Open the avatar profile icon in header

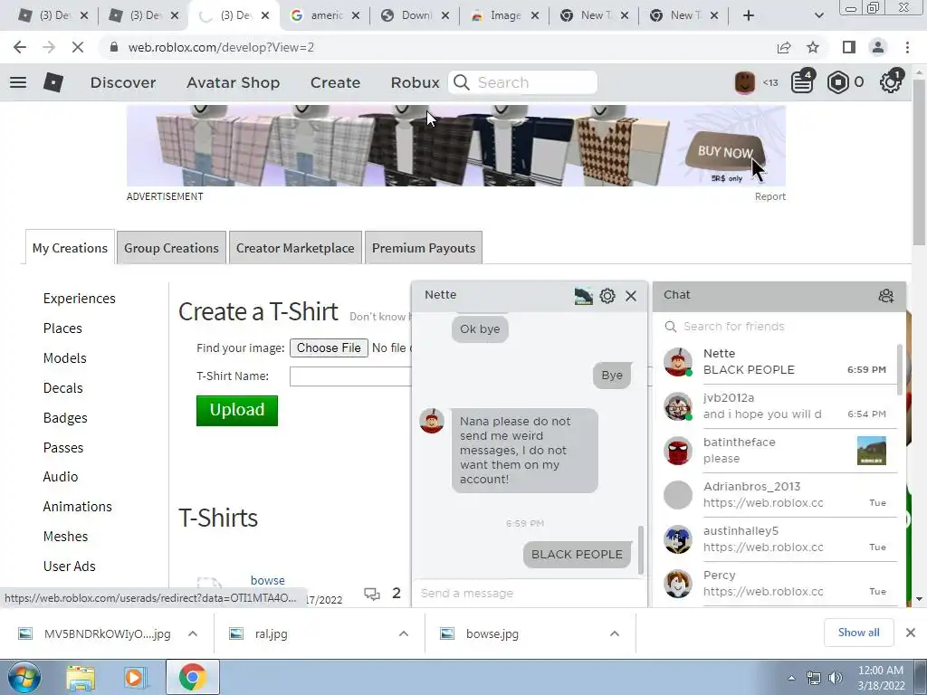[745, 82]
